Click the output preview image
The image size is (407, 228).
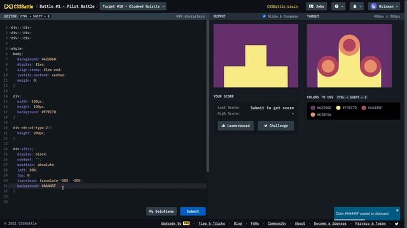256,56
